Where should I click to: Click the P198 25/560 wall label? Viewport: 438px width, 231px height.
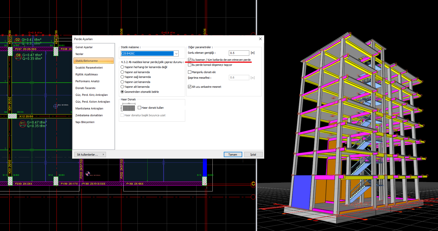point(135,184)
